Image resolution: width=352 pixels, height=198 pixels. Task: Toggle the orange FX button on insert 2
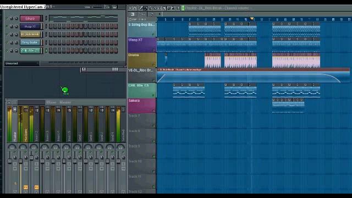[37, 187]
